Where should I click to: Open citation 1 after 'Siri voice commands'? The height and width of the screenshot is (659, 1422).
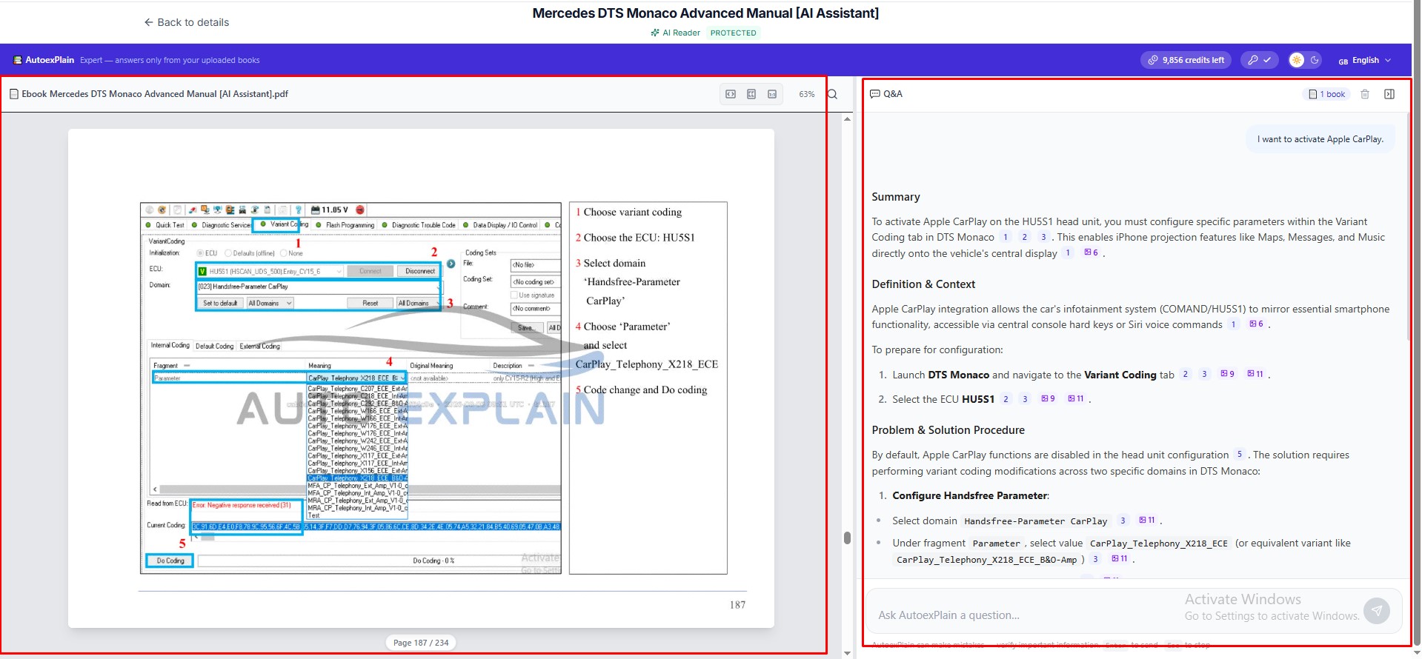[1234, 324]
